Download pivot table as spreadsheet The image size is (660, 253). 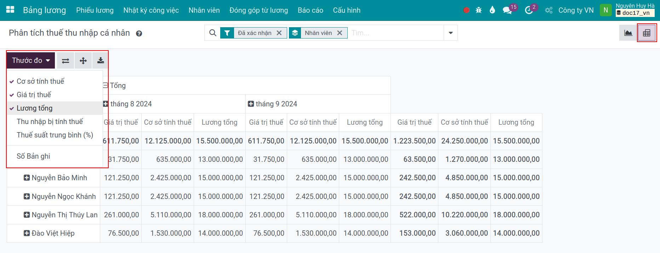[x=101, y=61]
